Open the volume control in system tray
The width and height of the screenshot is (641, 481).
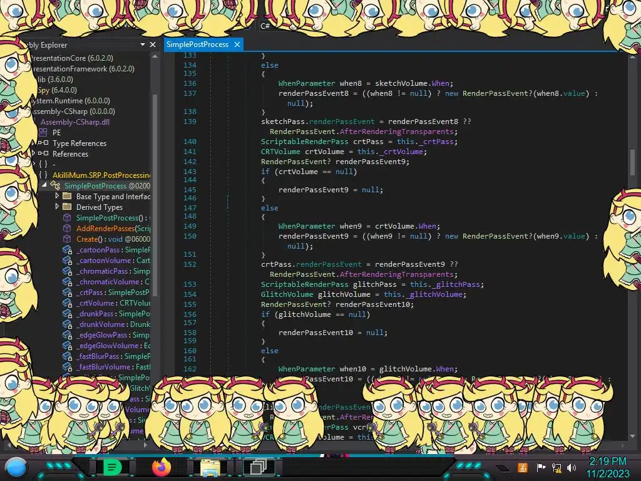572,467
